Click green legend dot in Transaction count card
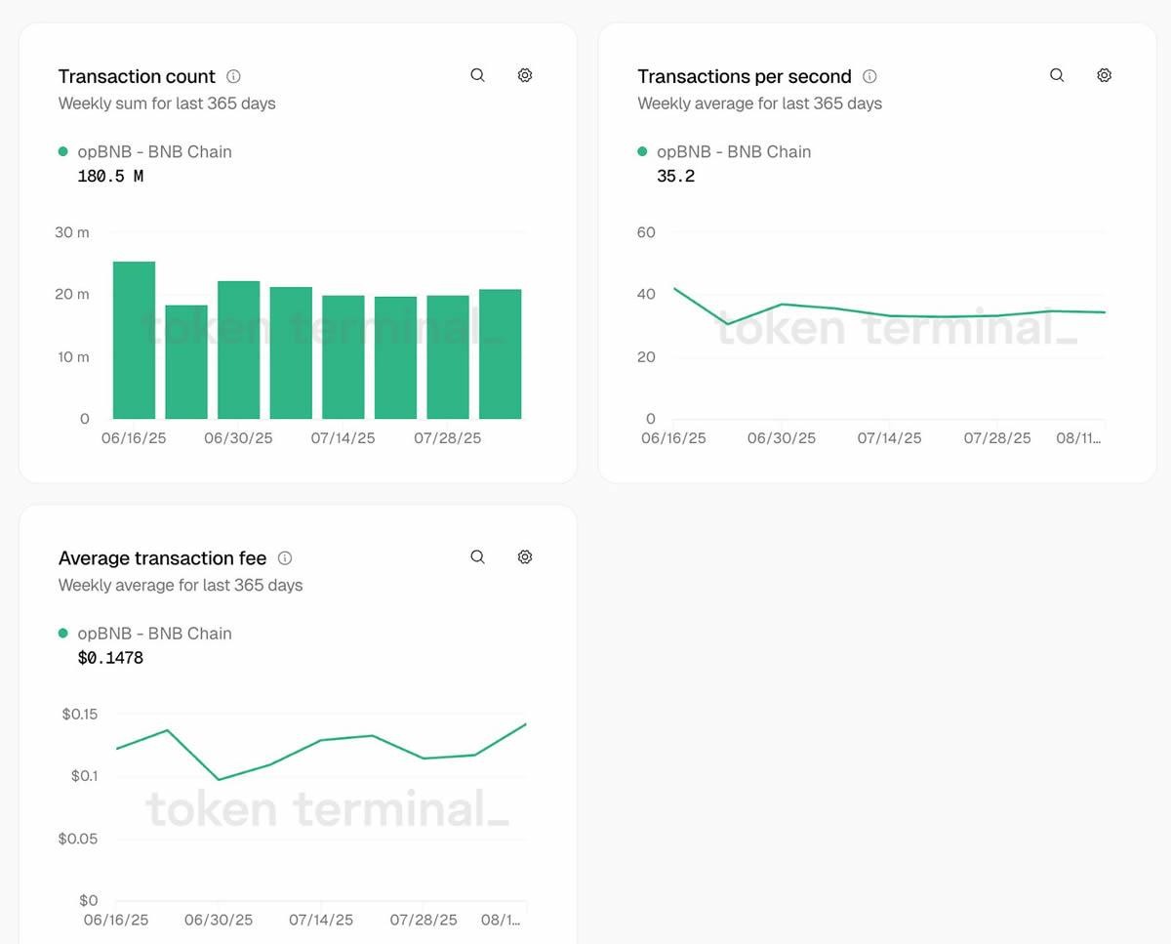 point(63,151)
